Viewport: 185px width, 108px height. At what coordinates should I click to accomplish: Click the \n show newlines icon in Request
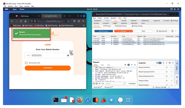(x=132, y=65)
